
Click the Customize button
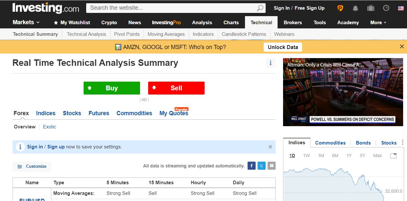[x=32, y=166]
